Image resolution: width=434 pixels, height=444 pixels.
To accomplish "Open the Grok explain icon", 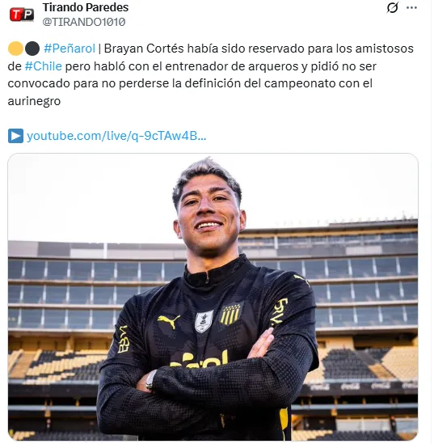I will coord(394,7).
